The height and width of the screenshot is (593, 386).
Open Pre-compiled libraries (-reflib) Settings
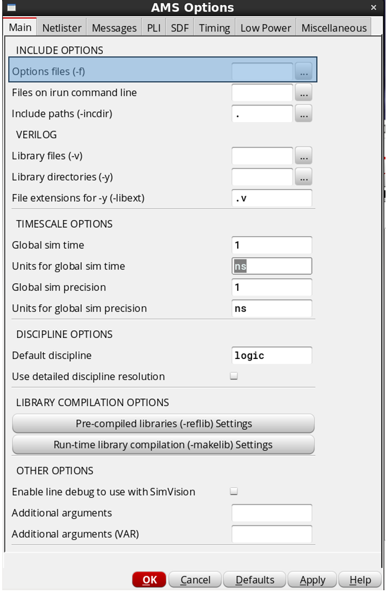(x=163, y=424)
